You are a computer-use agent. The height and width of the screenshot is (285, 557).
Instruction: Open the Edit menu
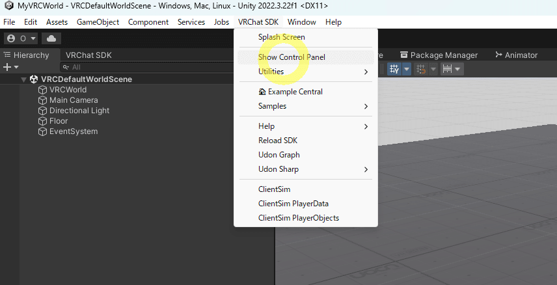tap(31, 22)
